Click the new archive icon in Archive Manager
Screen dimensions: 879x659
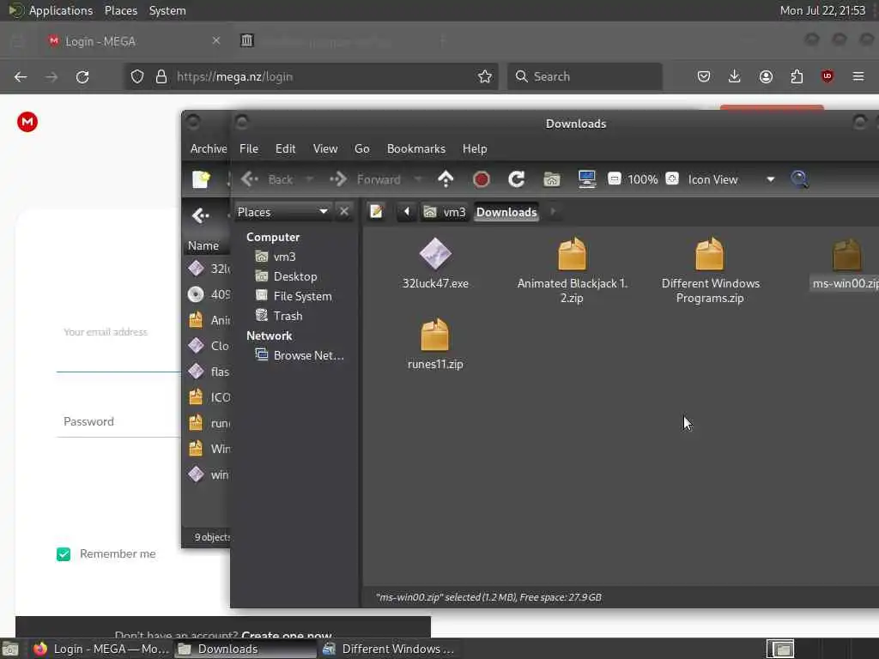(201, 179)
